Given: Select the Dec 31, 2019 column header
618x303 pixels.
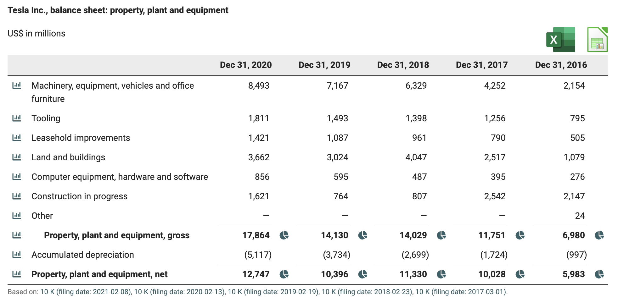Looking at the screenshot, I should [324, 65].
